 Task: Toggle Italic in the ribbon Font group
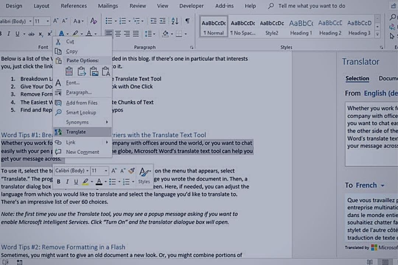pyautogui.click(x=8, y=34)
